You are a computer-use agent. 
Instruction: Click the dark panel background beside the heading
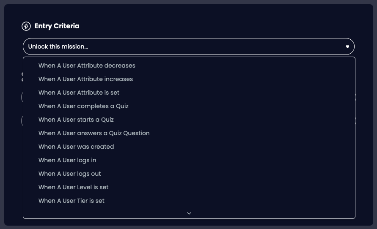212,25
